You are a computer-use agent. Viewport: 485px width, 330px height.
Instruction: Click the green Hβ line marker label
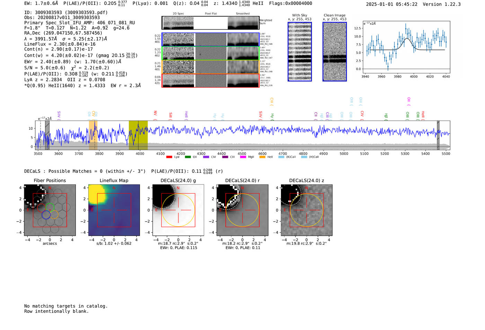[x=386, y=116]
